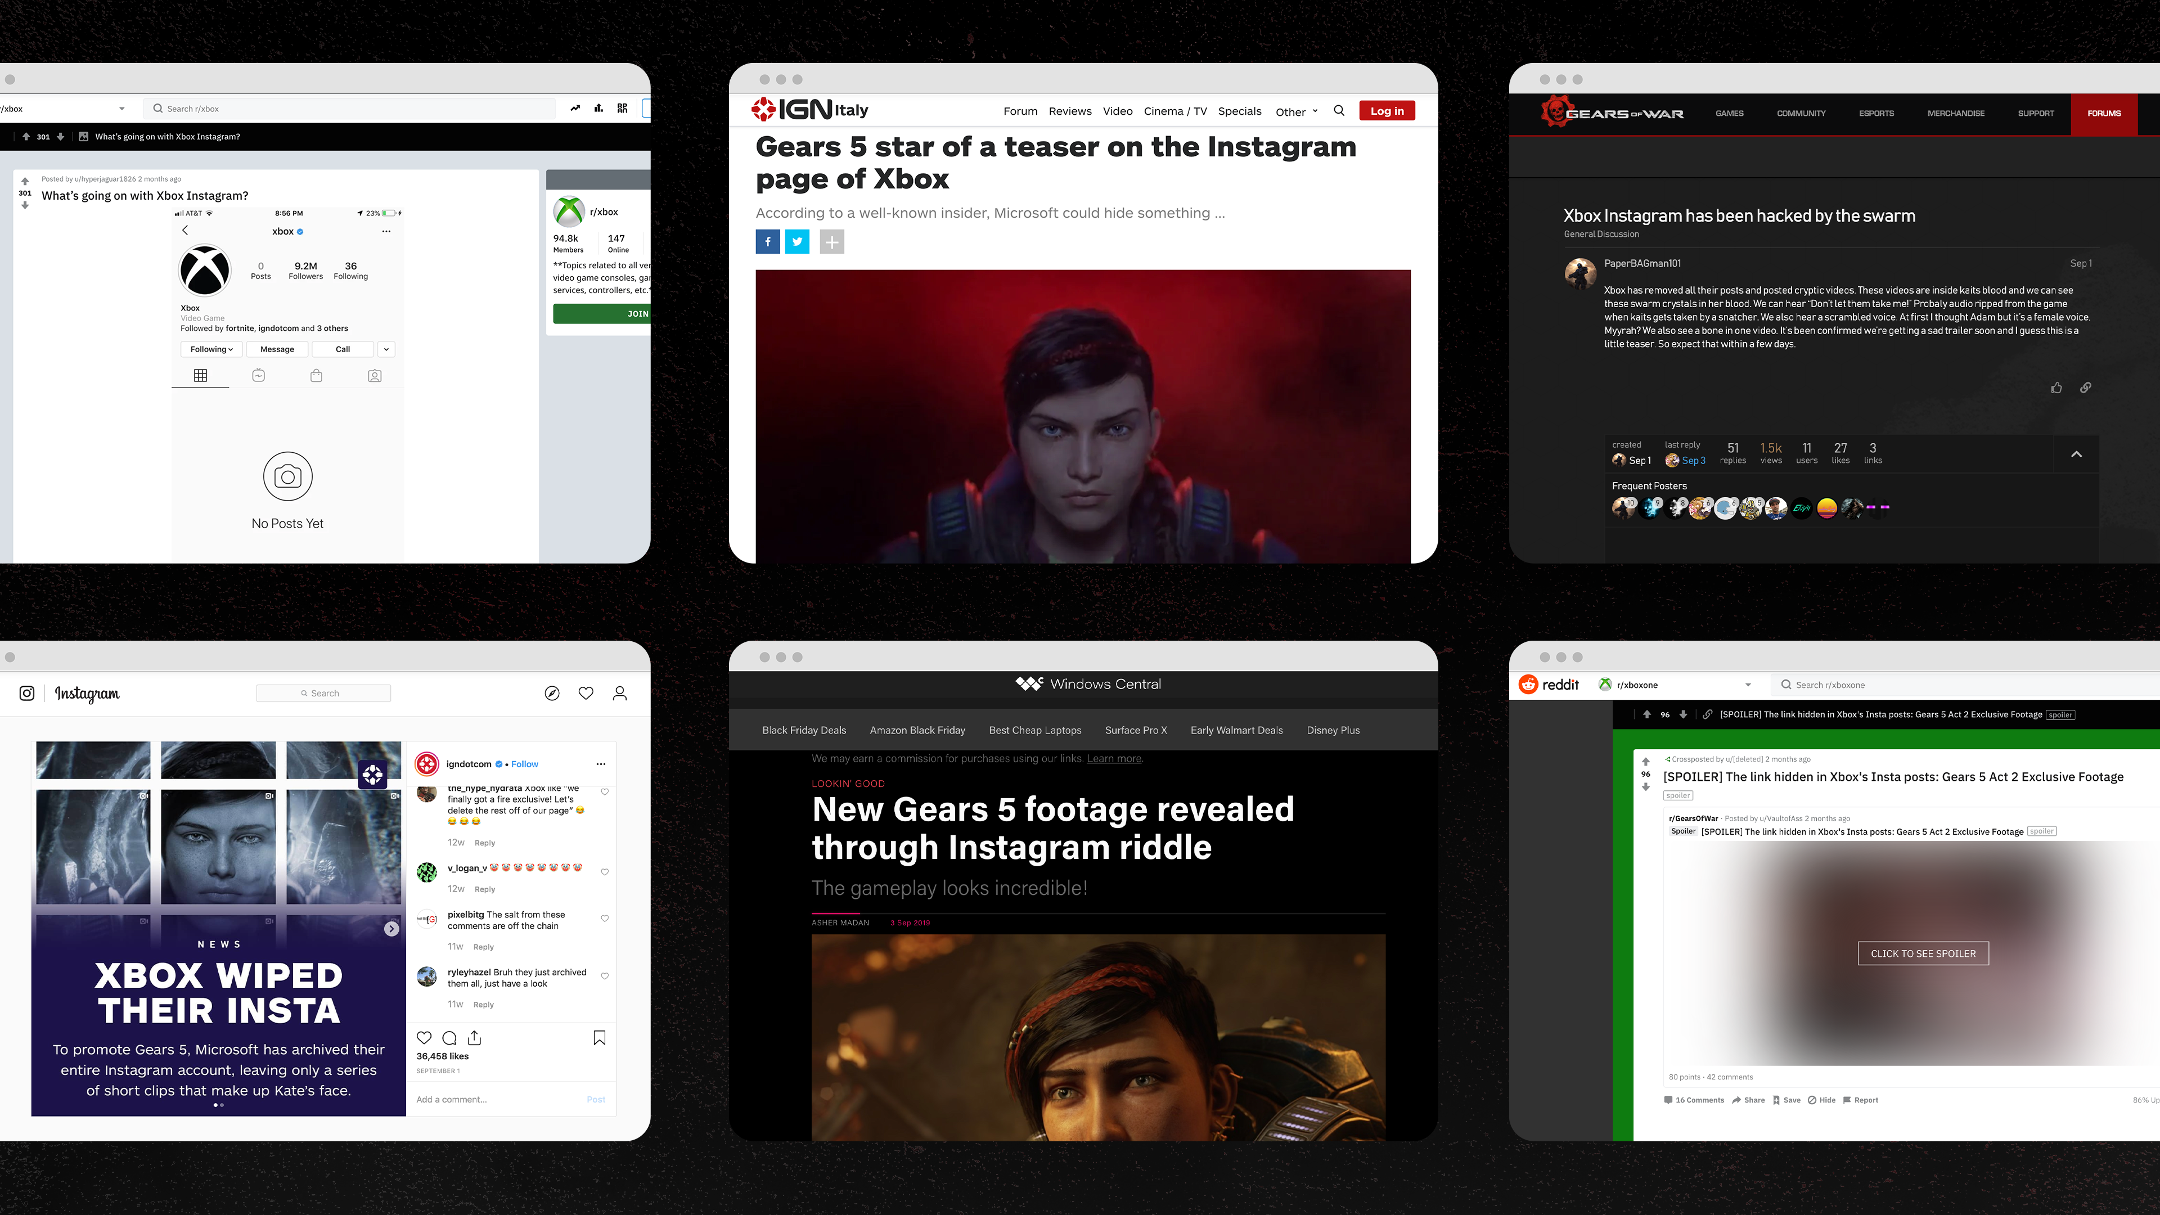This screenshot has height=1215, width=2160.
Task: Click the plus share icon on IGN
Action: tap(832, 241)
